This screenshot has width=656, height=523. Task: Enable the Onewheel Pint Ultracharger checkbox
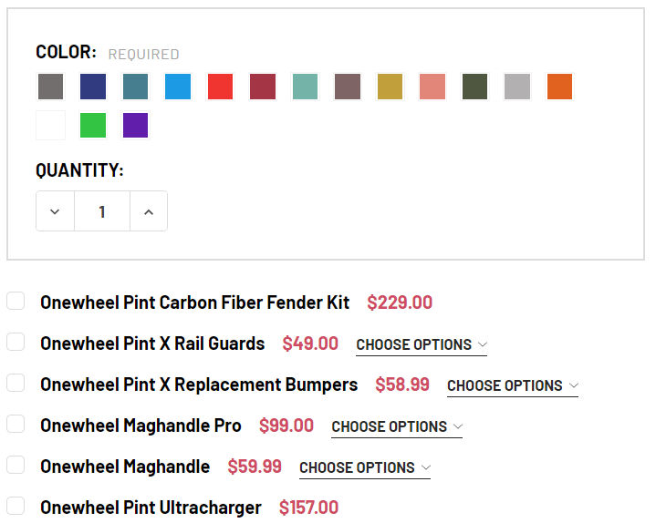[16, 506]
